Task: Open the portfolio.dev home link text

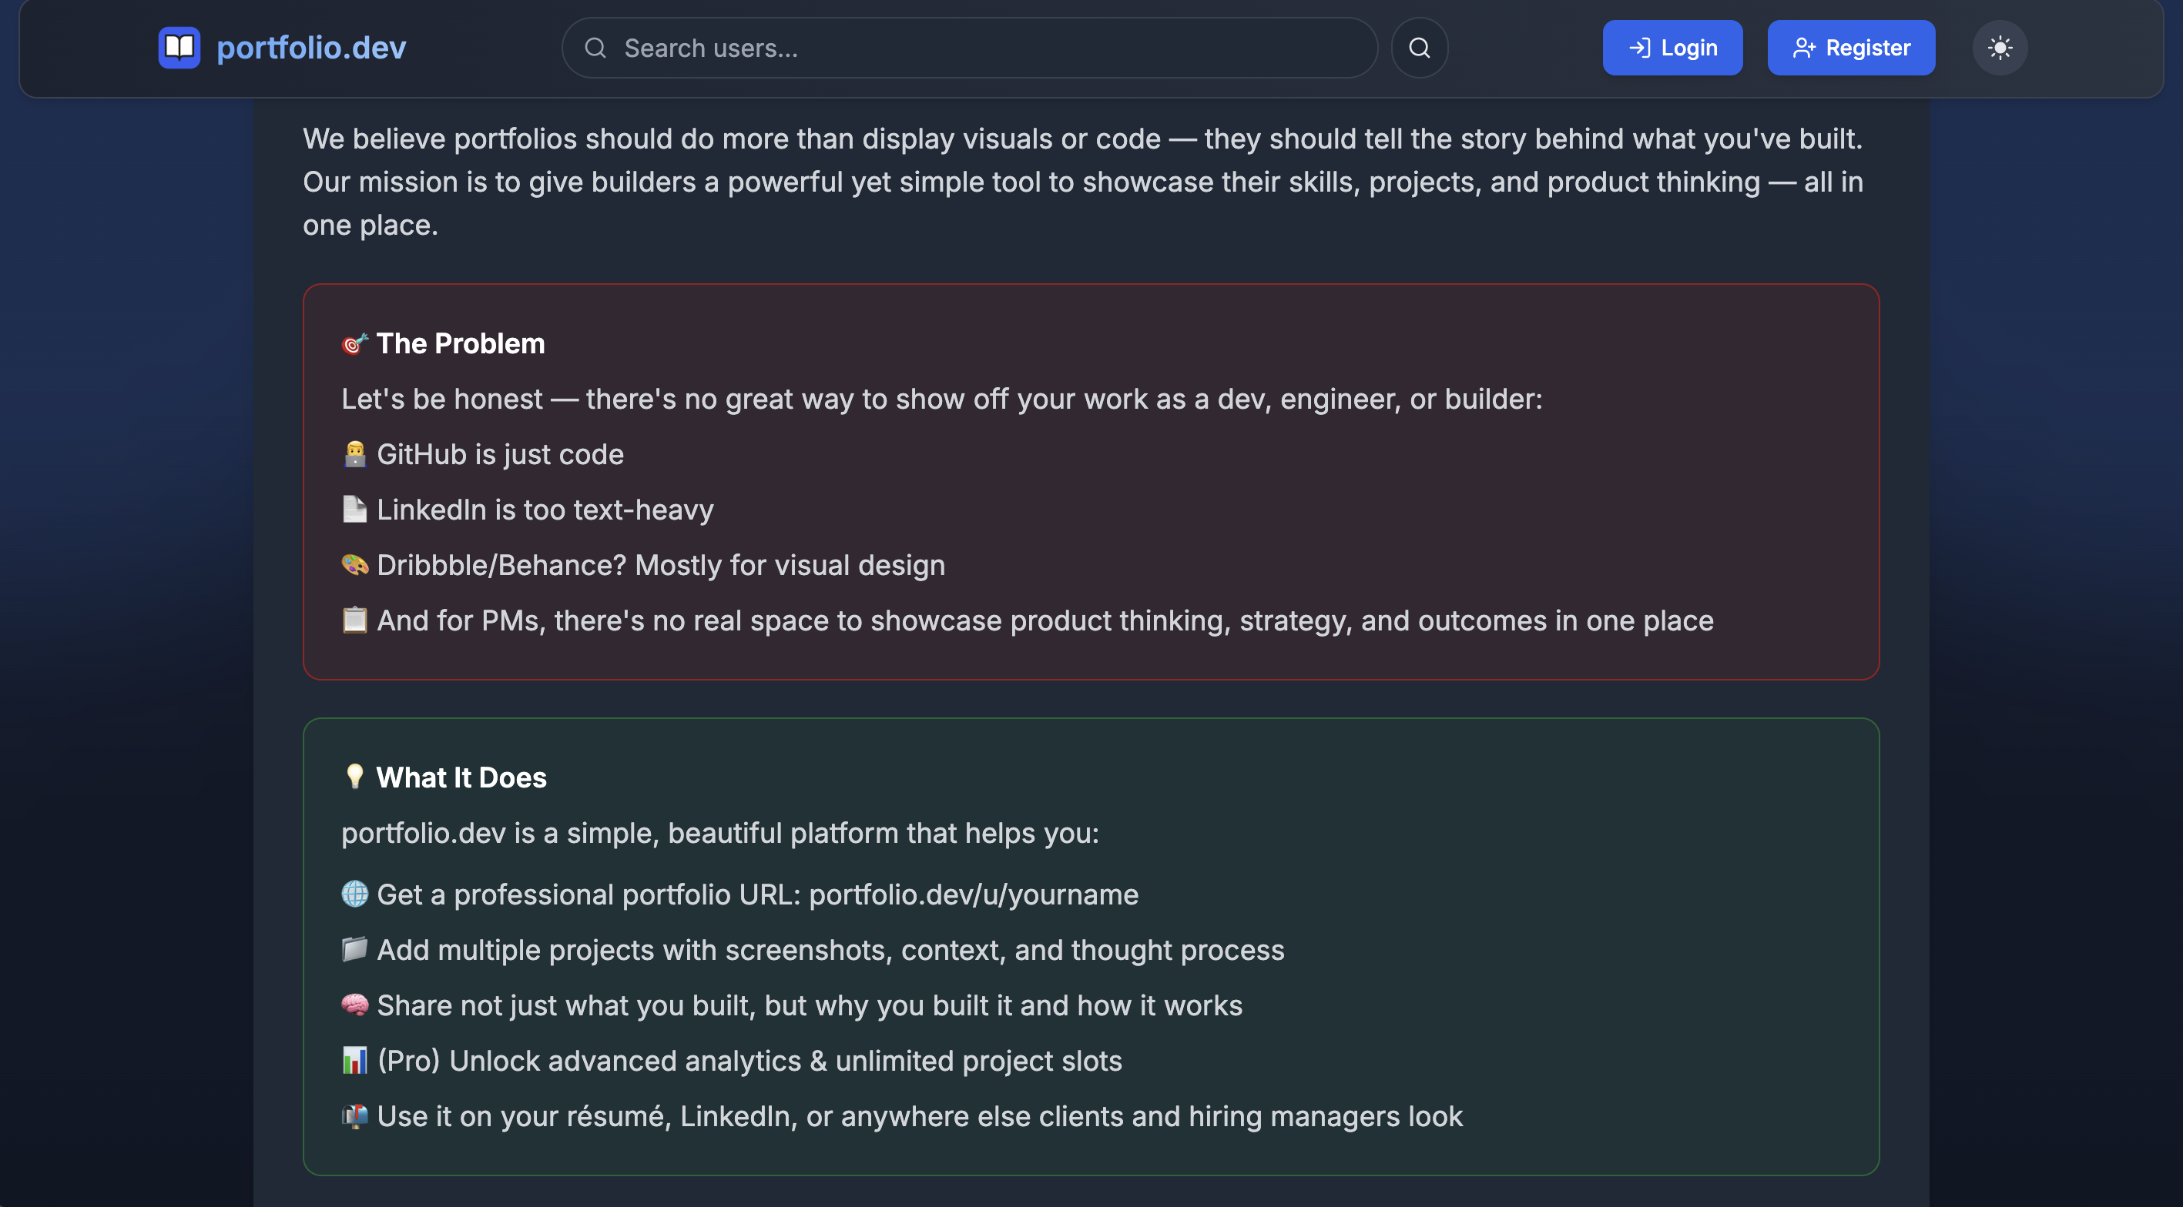Action: pos(311,48)
